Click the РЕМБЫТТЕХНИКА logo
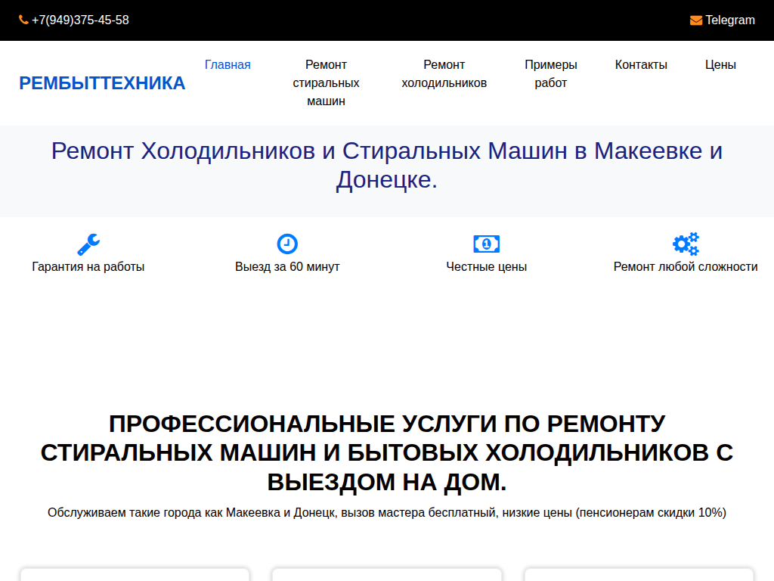774x581 pixels. (x=101, y=82)
